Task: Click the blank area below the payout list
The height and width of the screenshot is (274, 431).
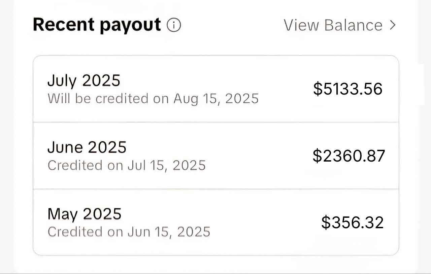Action: 215,264
